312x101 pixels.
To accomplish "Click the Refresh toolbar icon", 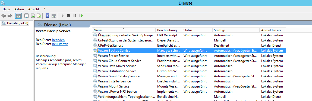I will (x=33, y=16).
